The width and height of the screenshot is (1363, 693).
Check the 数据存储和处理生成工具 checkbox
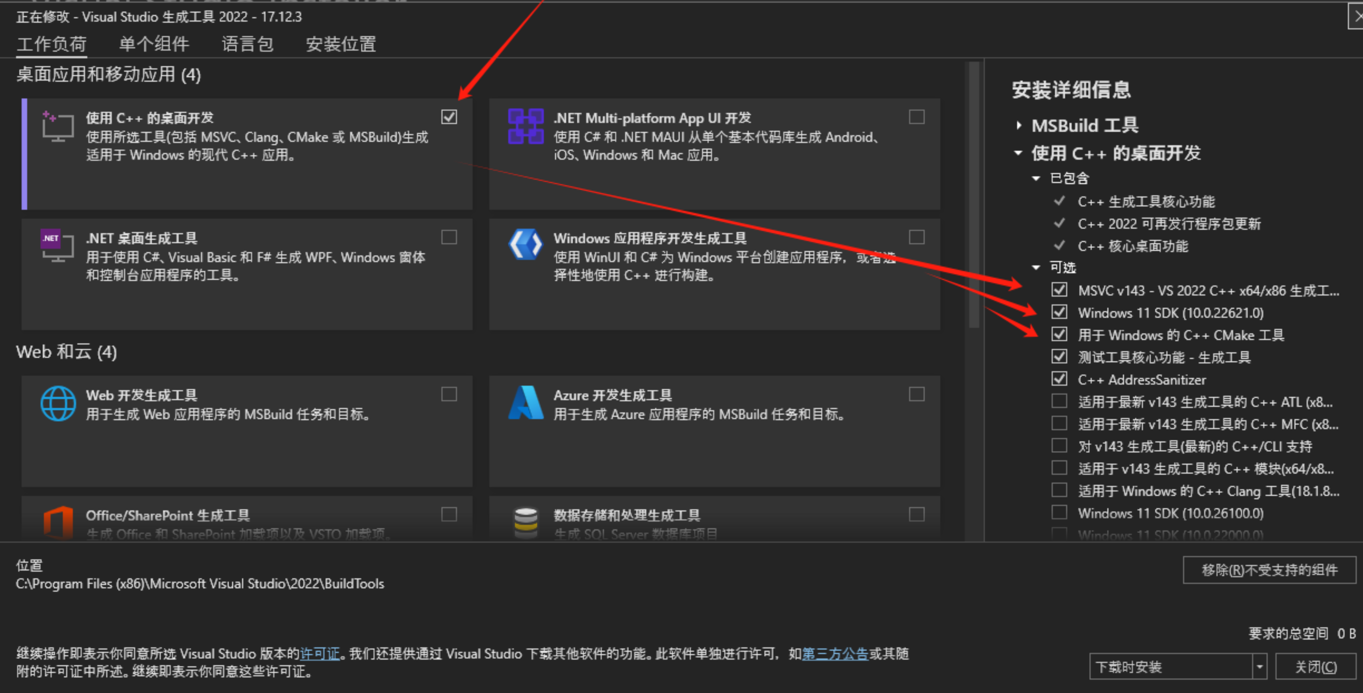pyautogui.click(x=916, y=514)
